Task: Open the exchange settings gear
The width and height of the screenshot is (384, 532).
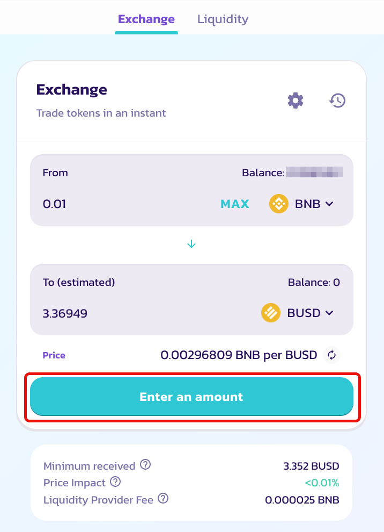Action: point(296,100)
